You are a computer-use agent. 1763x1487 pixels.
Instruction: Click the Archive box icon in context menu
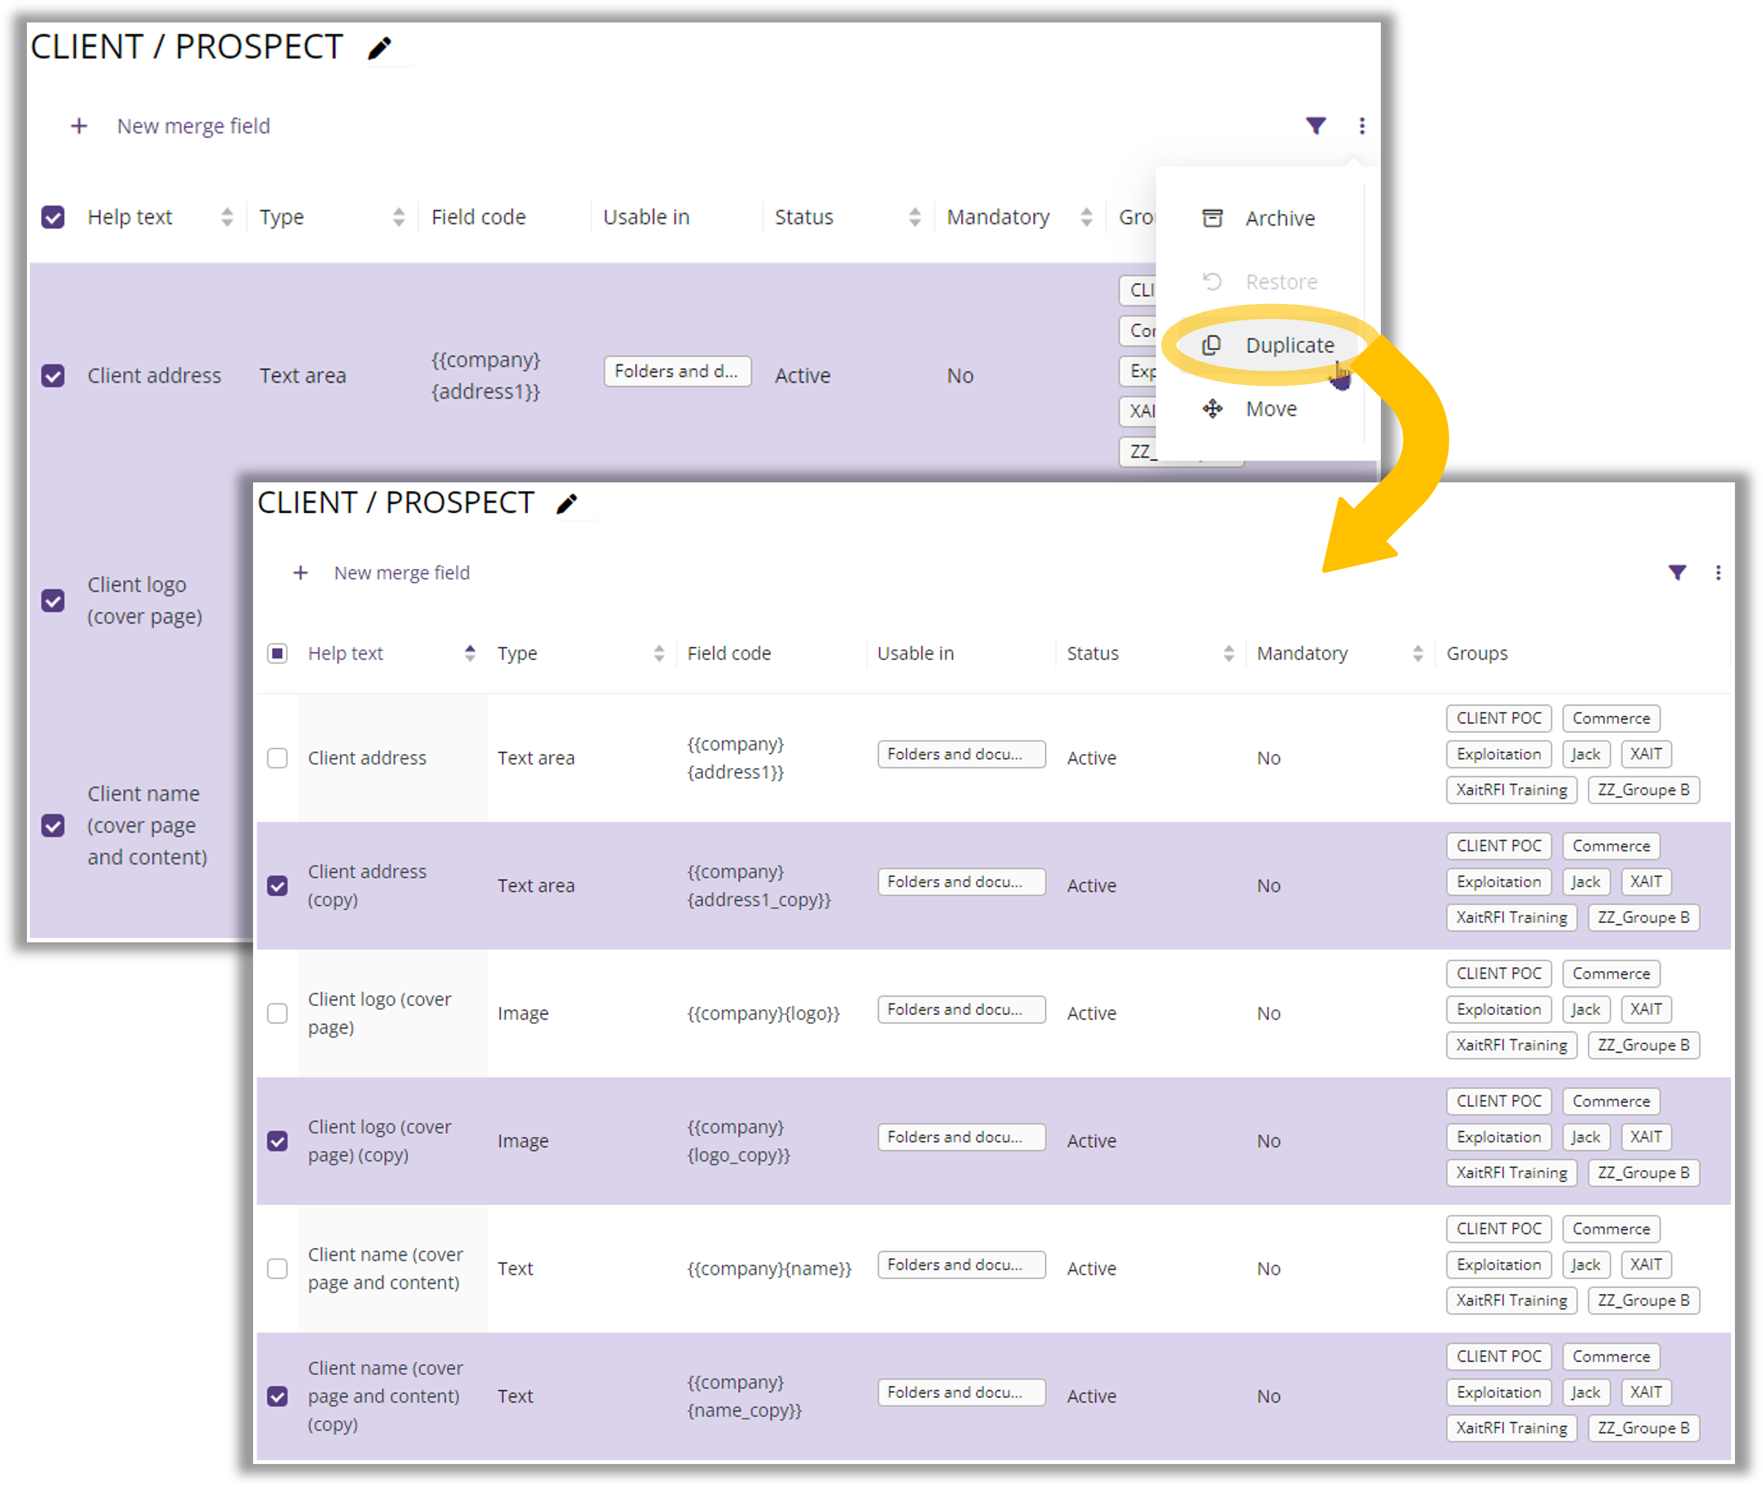point(1211,218)
